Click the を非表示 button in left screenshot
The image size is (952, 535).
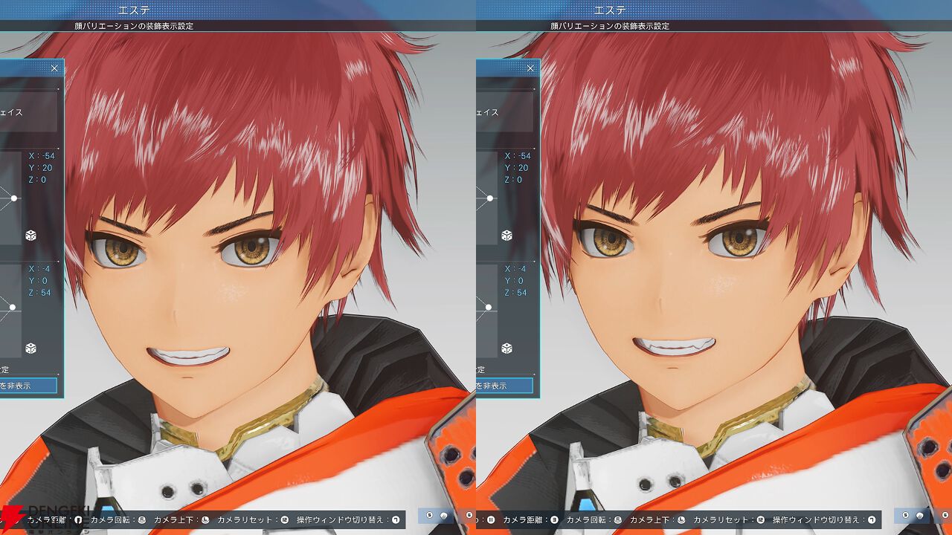tap(28, 386)
